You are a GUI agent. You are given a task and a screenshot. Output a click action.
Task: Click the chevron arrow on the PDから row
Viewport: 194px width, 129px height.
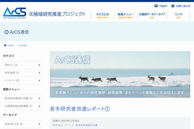pos(39,65)
